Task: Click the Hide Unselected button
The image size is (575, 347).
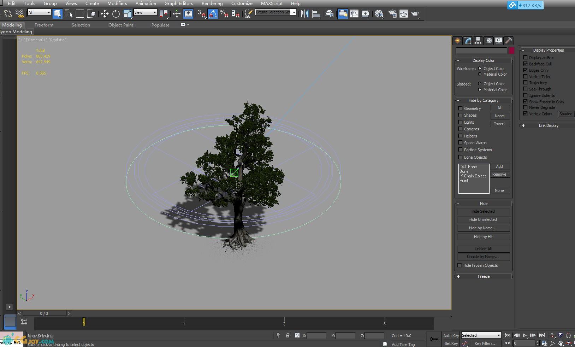Action: 484,219
